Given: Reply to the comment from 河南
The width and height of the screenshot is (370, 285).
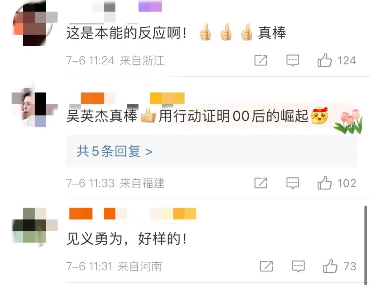Looking at the screenshot, I should click(x=298, y=267).
